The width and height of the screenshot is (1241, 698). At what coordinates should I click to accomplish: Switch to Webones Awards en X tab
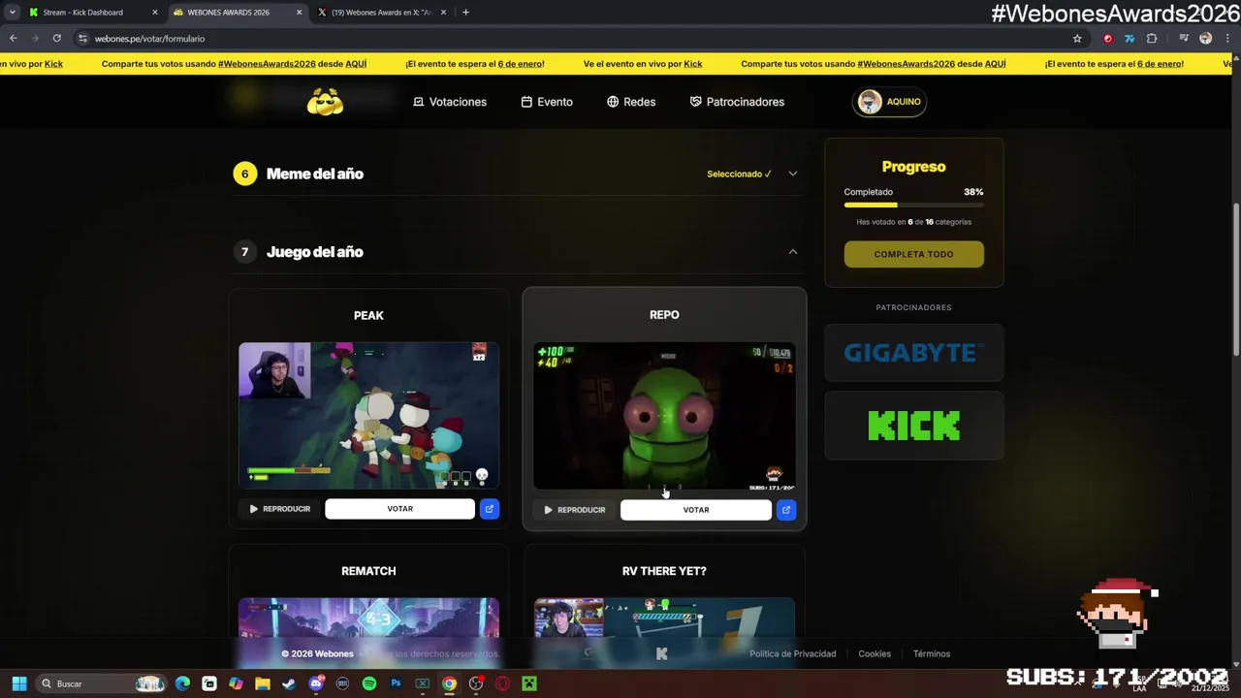pos(383,13)
